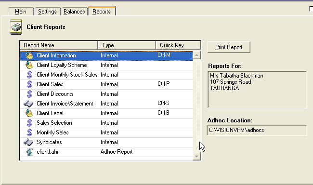The image size is (313, 185).
Task: Click the Quick Key column header
Action: (178, 45)
